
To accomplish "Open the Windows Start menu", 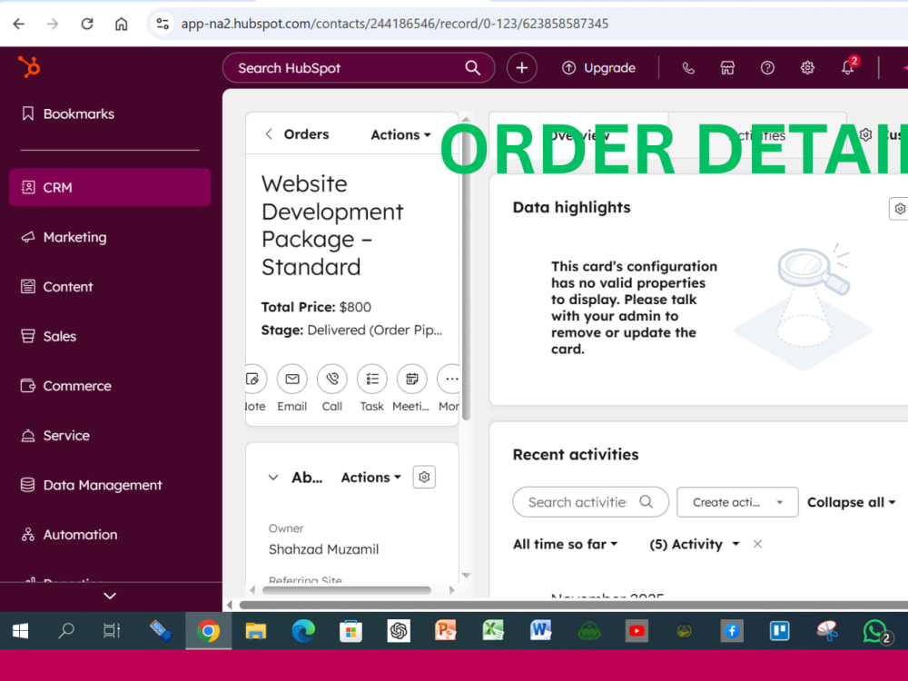I will pyautogui.click(x=20, y=631).
